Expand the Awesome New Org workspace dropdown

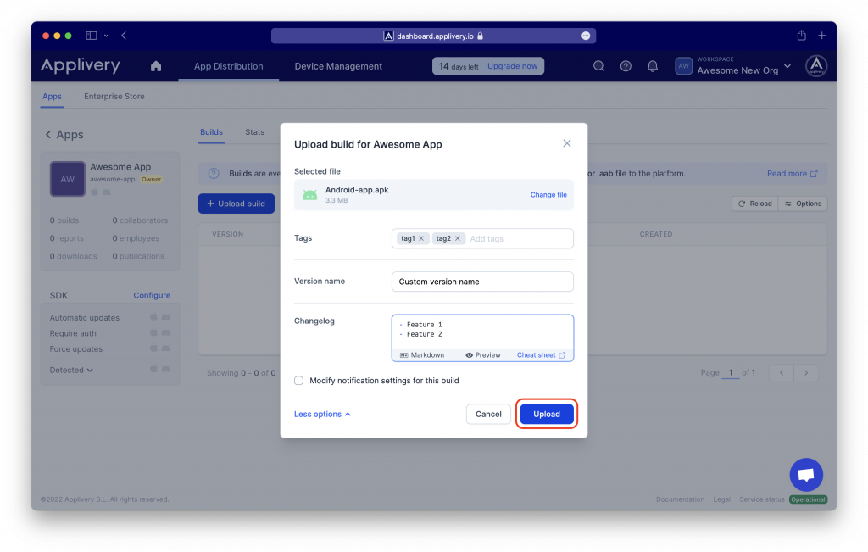click(x=787, y=66)
